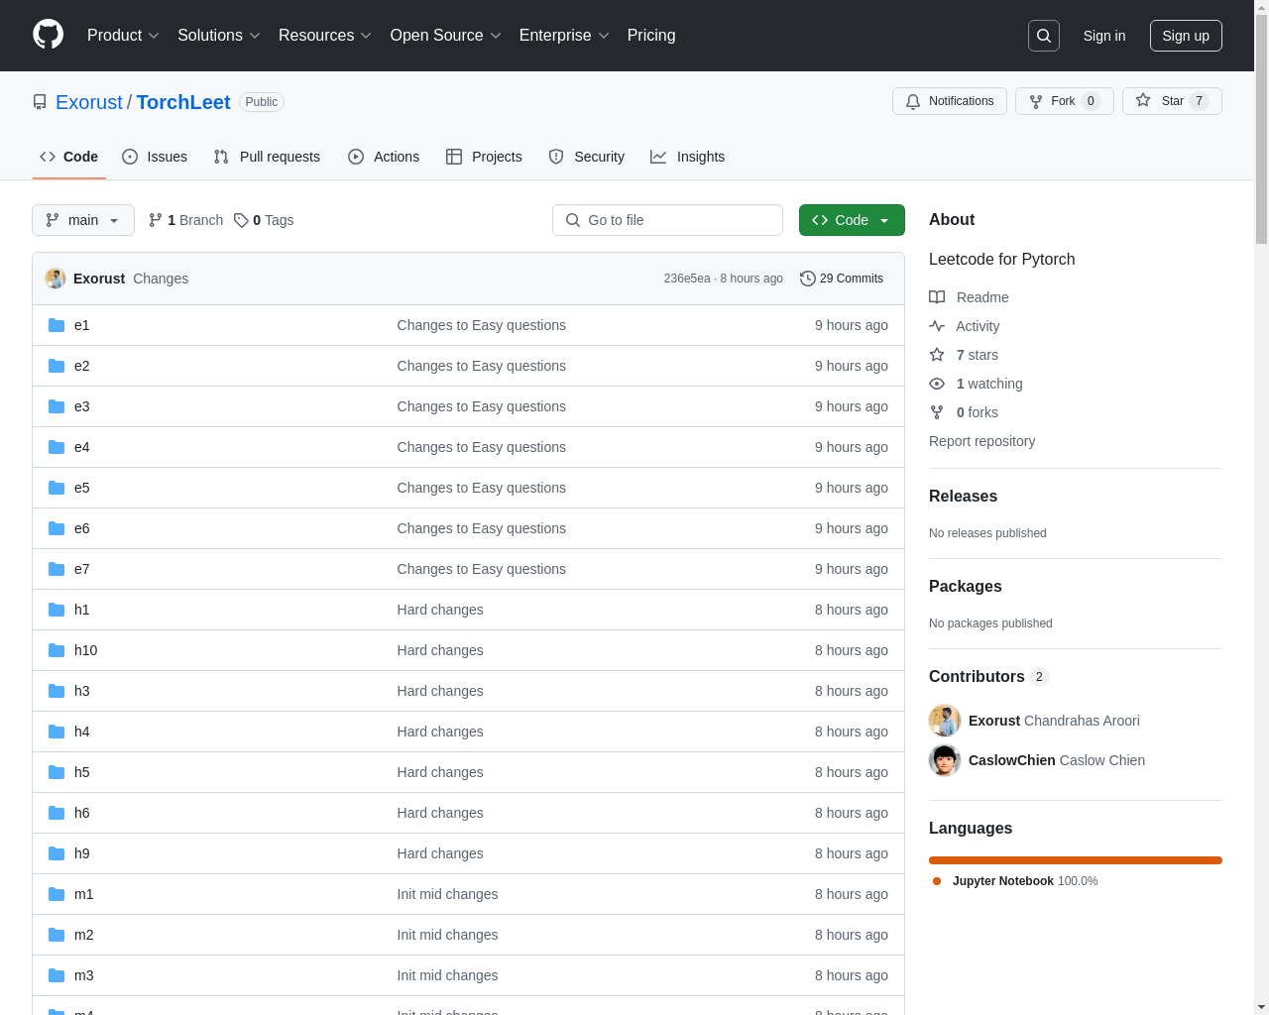Click the Go to file search field
Viewport: 1269px width, 1015px height.
click(667, 220)
